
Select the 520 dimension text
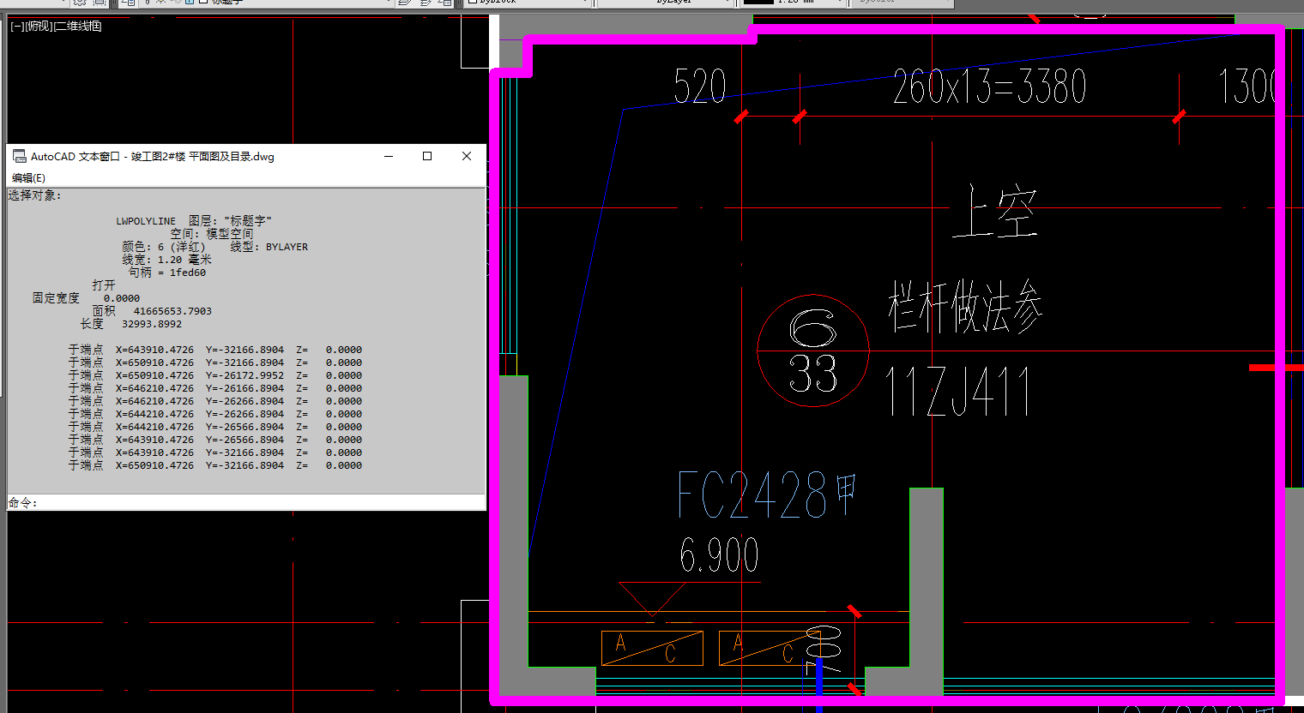point(700,87)
